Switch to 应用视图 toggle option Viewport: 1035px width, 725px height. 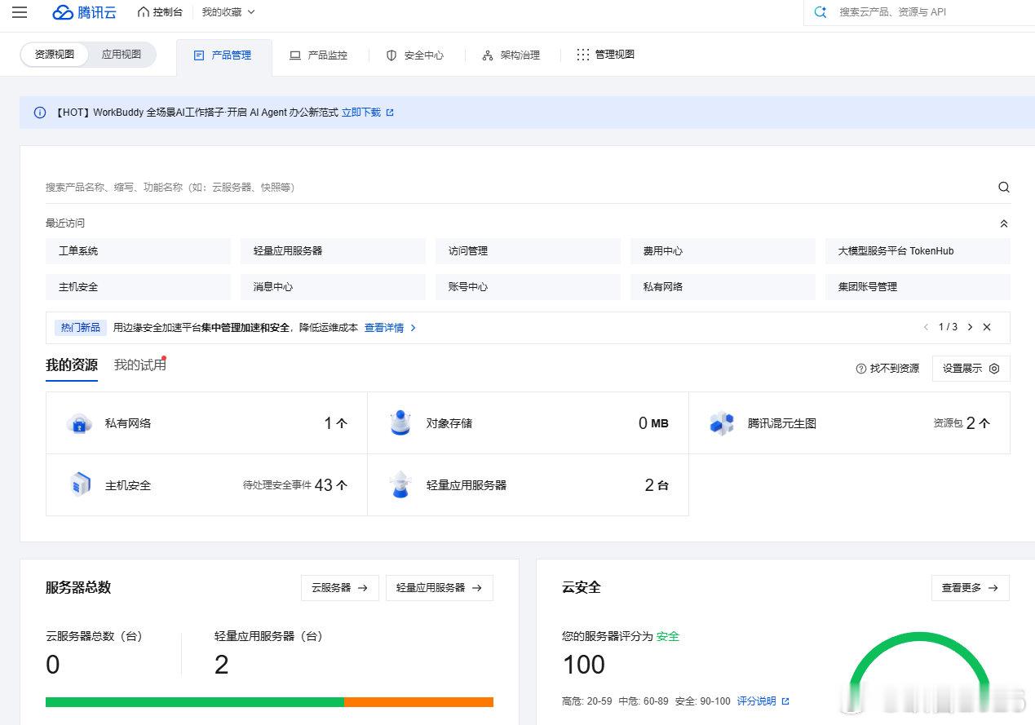pos(122,55)
